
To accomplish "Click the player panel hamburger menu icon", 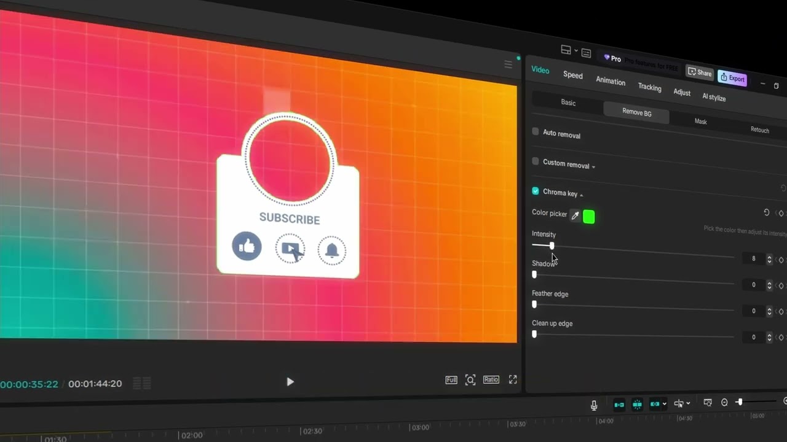I will point(508,64).
